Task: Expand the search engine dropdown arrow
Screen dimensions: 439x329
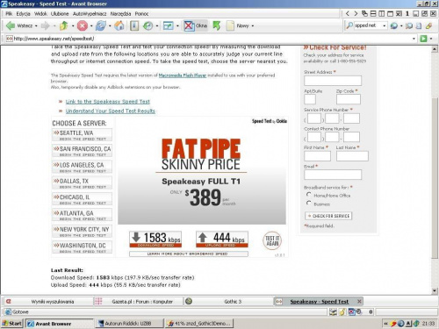Action: click(x=385, y=25)
